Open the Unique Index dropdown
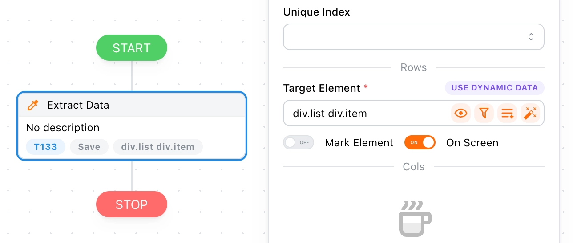 [x=414, y=37]
